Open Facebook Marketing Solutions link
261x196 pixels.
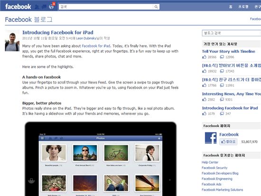click(x=222, y=190)
